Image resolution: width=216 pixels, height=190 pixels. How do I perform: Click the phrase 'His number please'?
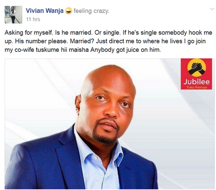(42, 41)
